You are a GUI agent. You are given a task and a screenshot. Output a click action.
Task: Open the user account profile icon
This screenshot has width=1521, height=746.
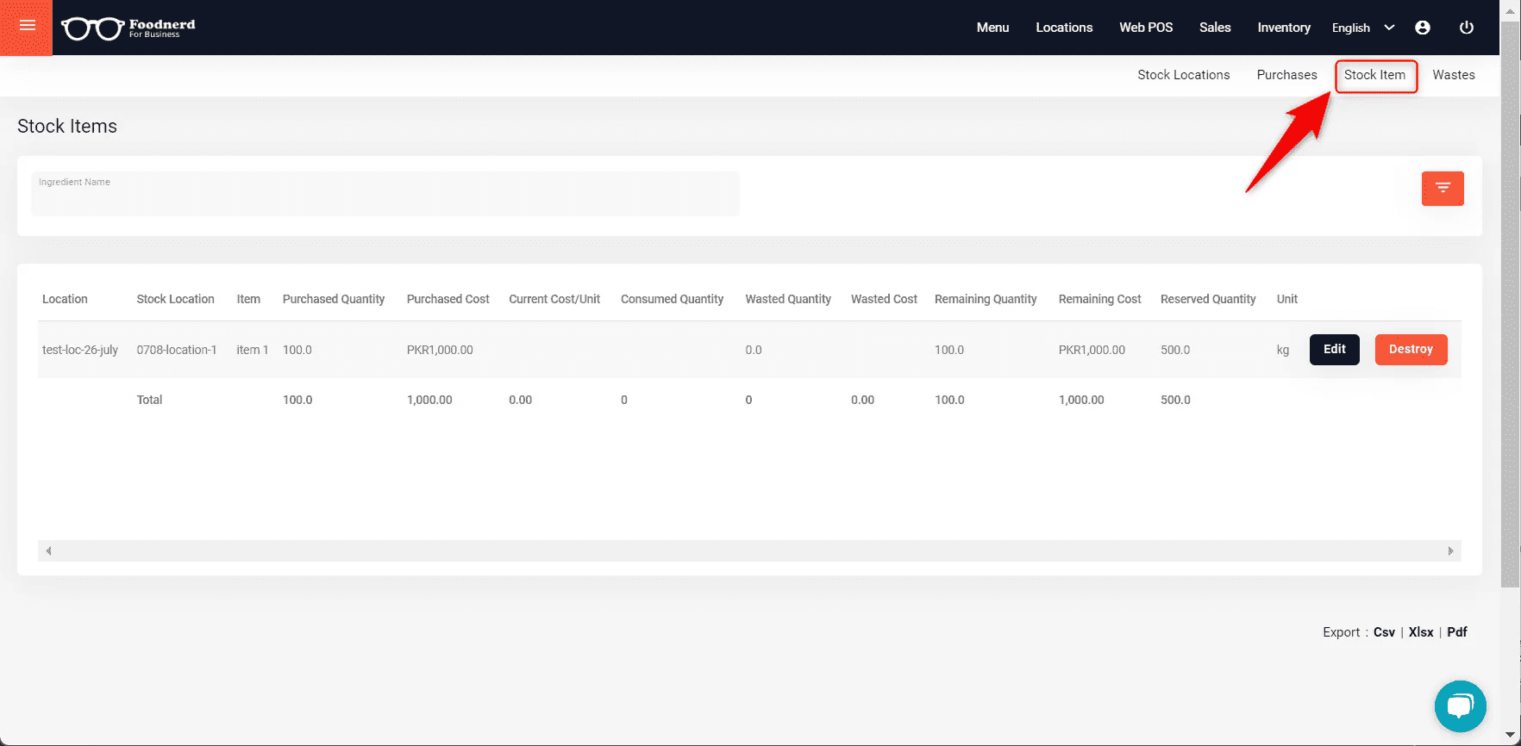coord(1423,28)
